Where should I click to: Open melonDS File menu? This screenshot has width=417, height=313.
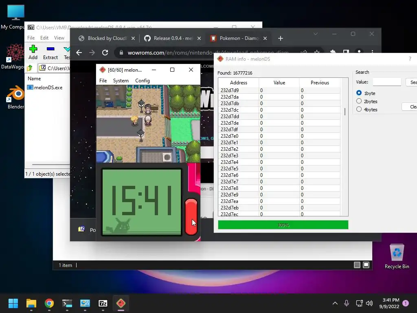103,81
